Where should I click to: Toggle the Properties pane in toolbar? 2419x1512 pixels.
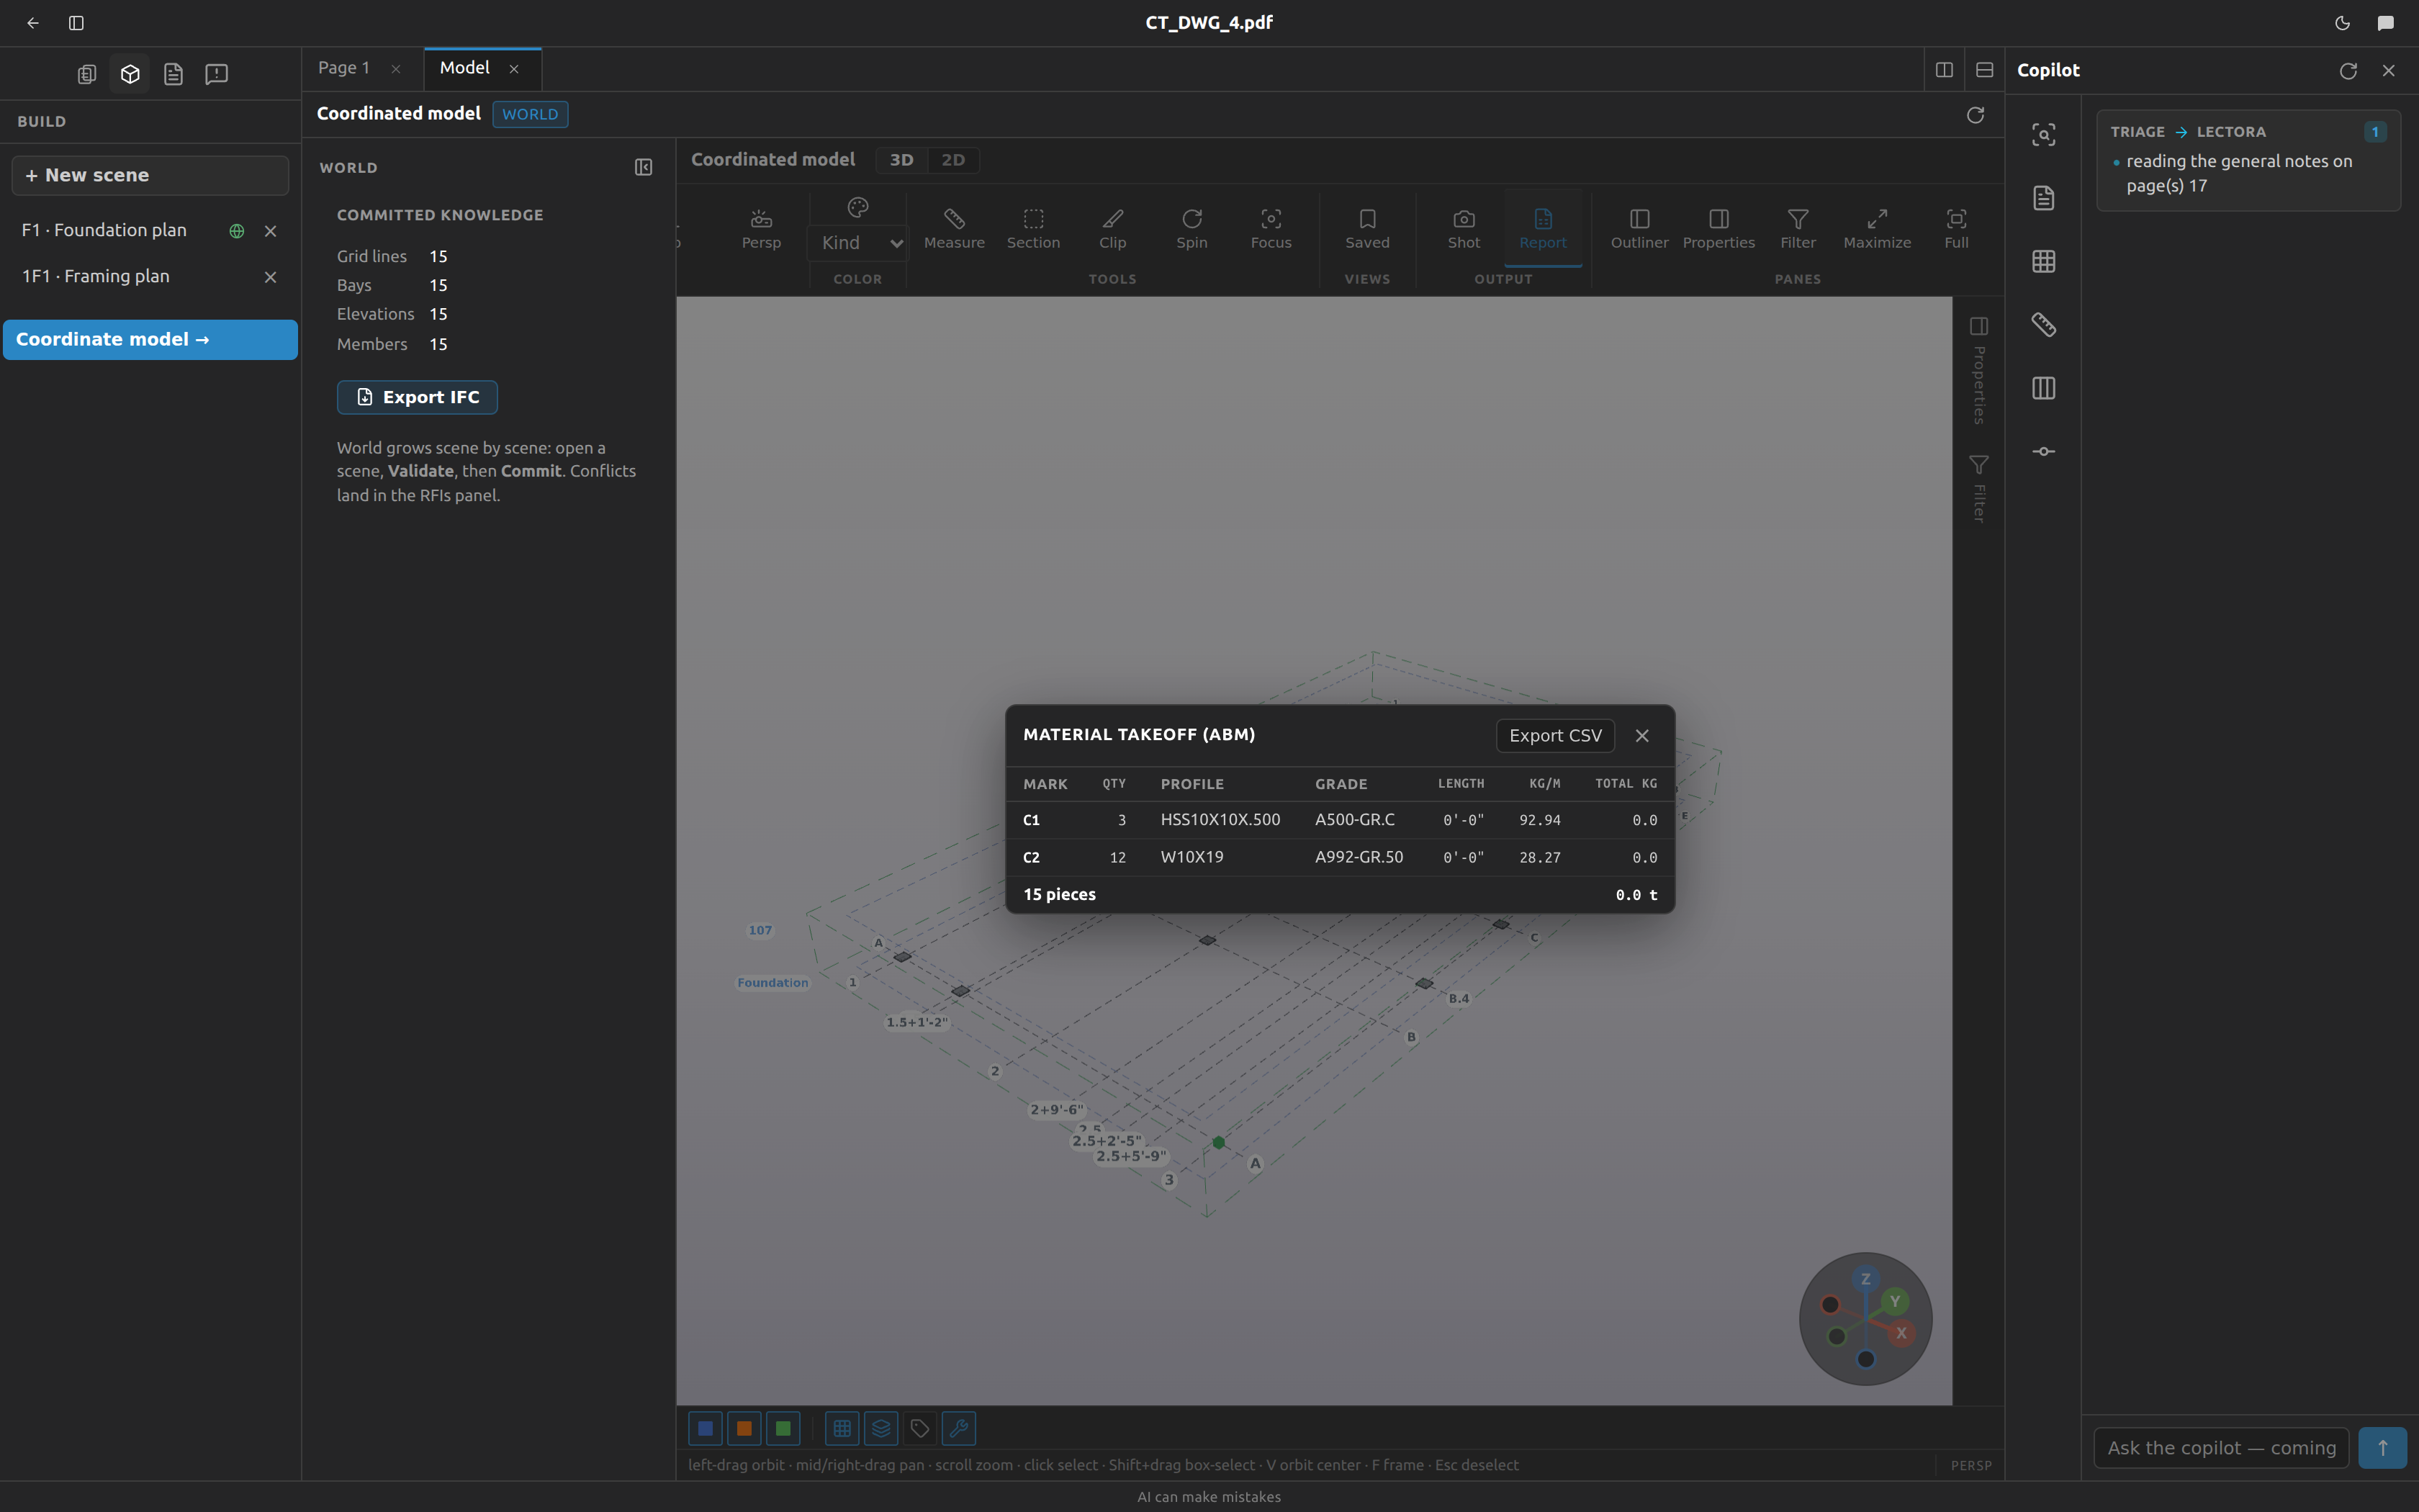[x=1718, y=228]
